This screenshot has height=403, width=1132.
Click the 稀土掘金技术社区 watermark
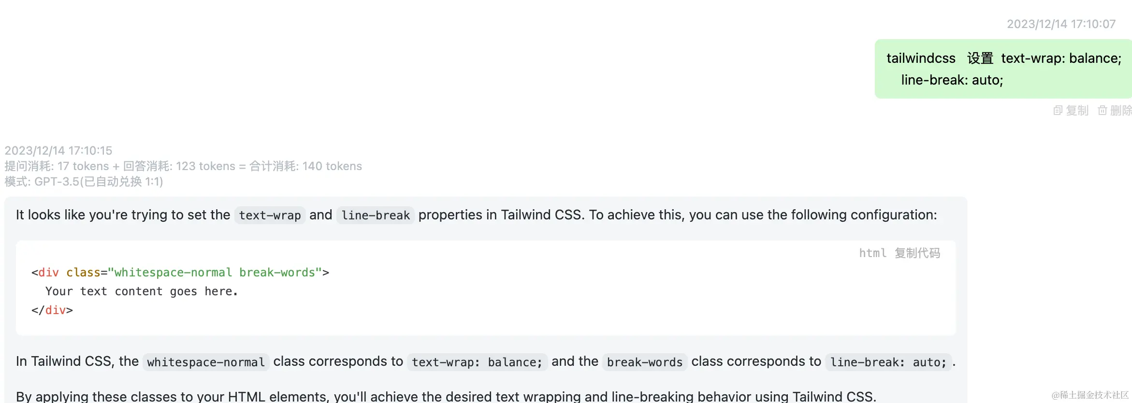coord(1090,395)
